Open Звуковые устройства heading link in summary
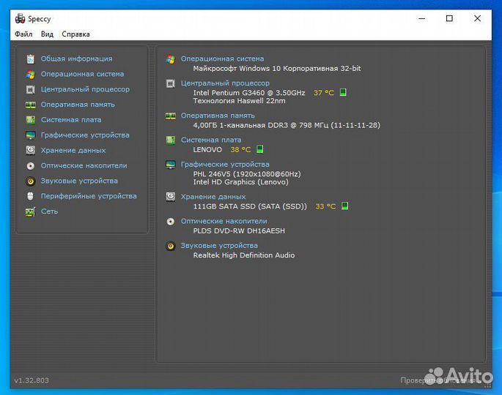 coord(219,246)
